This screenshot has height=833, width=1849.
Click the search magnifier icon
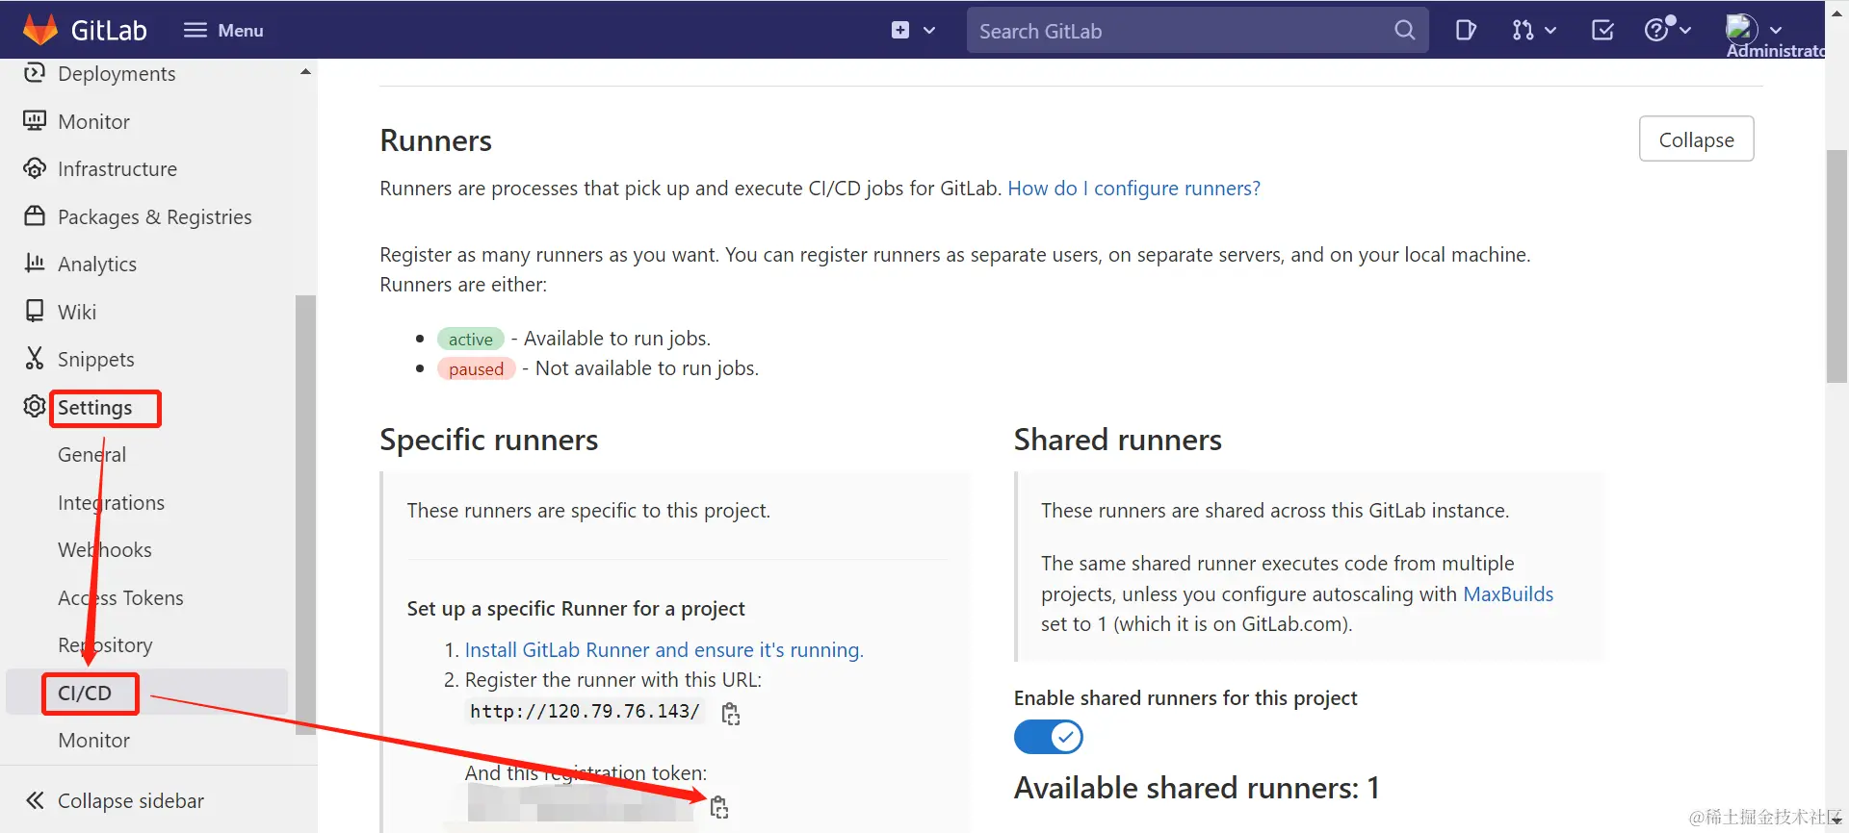pos(1405,30)
